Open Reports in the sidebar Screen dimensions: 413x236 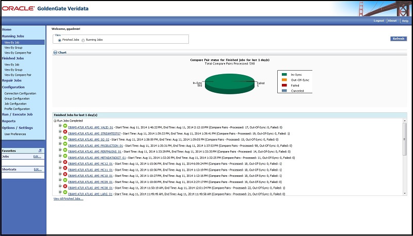(9, 121)
